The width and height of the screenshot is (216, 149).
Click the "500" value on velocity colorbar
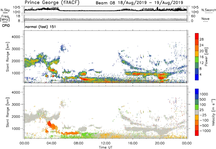click(x=203, y=100)
